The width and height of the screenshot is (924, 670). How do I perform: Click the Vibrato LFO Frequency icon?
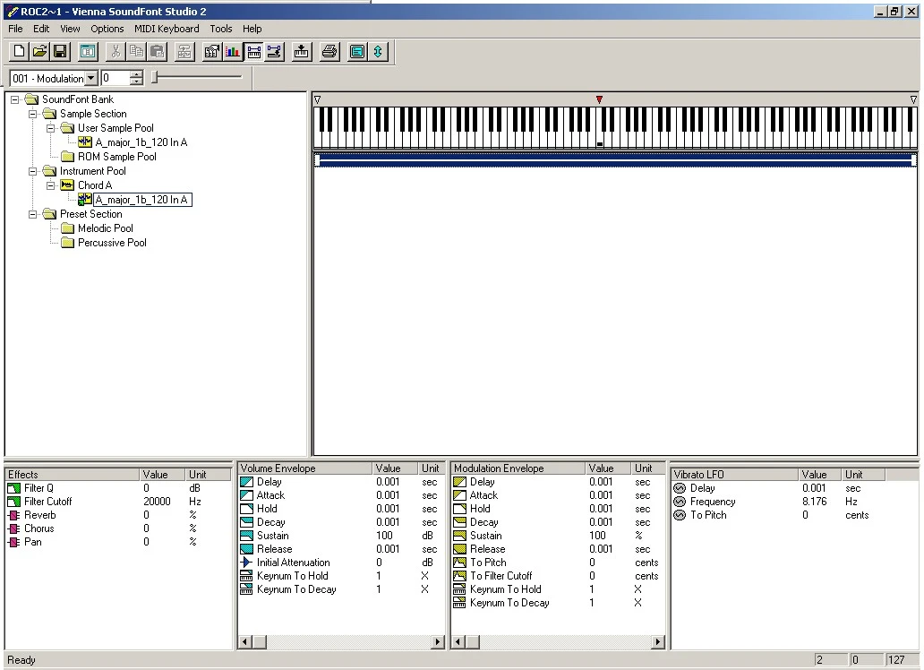680,502
